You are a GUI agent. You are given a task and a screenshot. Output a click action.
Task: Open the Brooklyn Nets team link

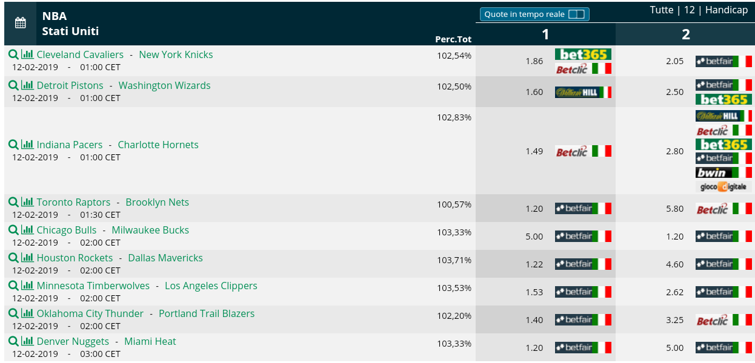coord(158,202)
